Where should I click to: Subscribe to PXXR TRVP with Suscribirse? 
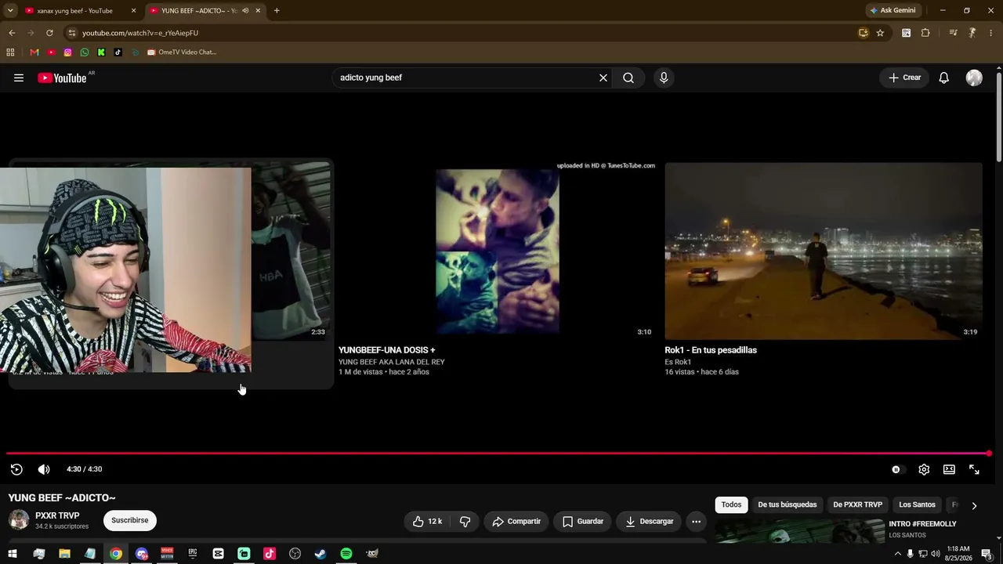[129, 520]
